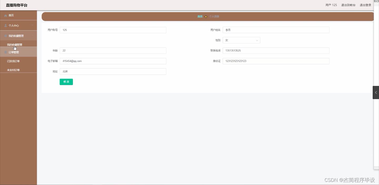This screenshot has width=379, height=185.
Task: Select the person icon next to 个人中心
Action: tap(6, 25)
